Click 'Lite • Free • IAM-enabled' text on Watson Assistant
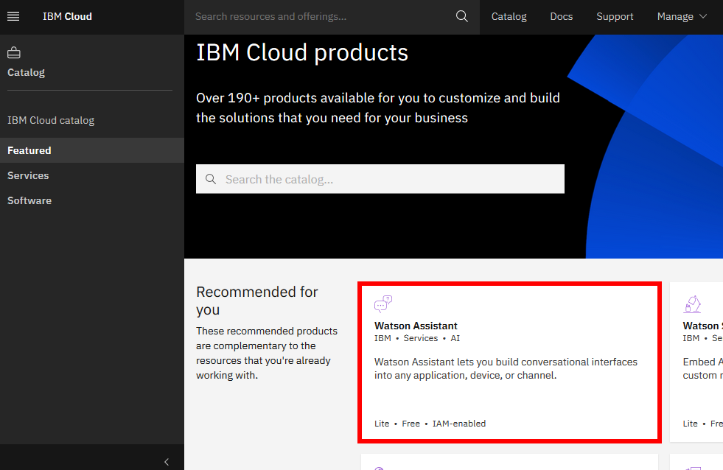Screen dimensions: 723x470 tap(430, 424)
